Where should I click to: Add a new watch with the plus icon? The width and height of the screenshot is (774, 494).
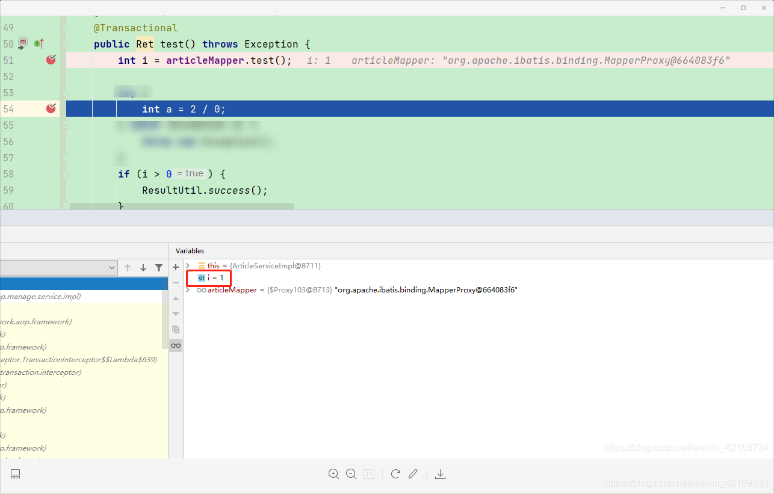pos(175,267)
